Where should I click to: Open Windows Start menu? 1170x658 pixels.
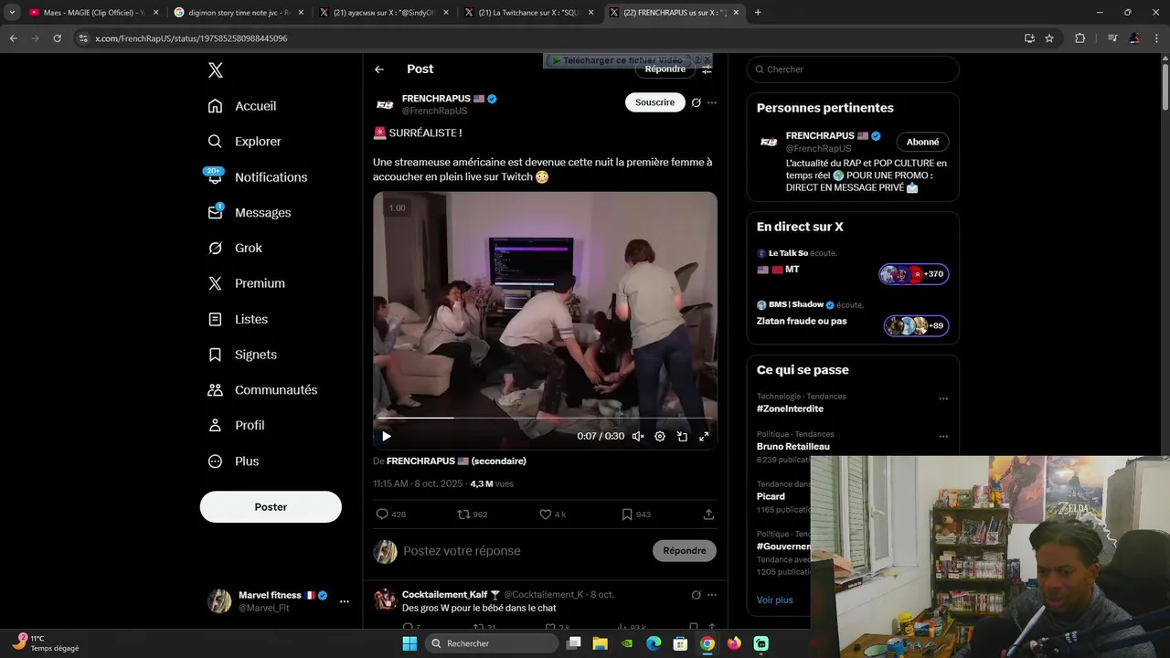coord(409,643)
